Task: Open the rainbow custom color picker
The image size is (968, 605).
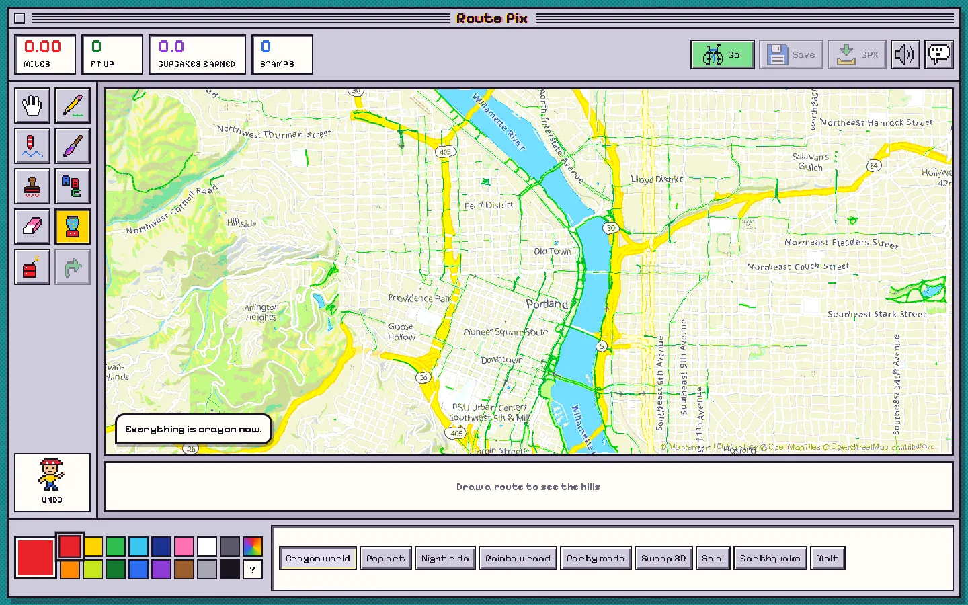Action: click(x=253, y=547)
